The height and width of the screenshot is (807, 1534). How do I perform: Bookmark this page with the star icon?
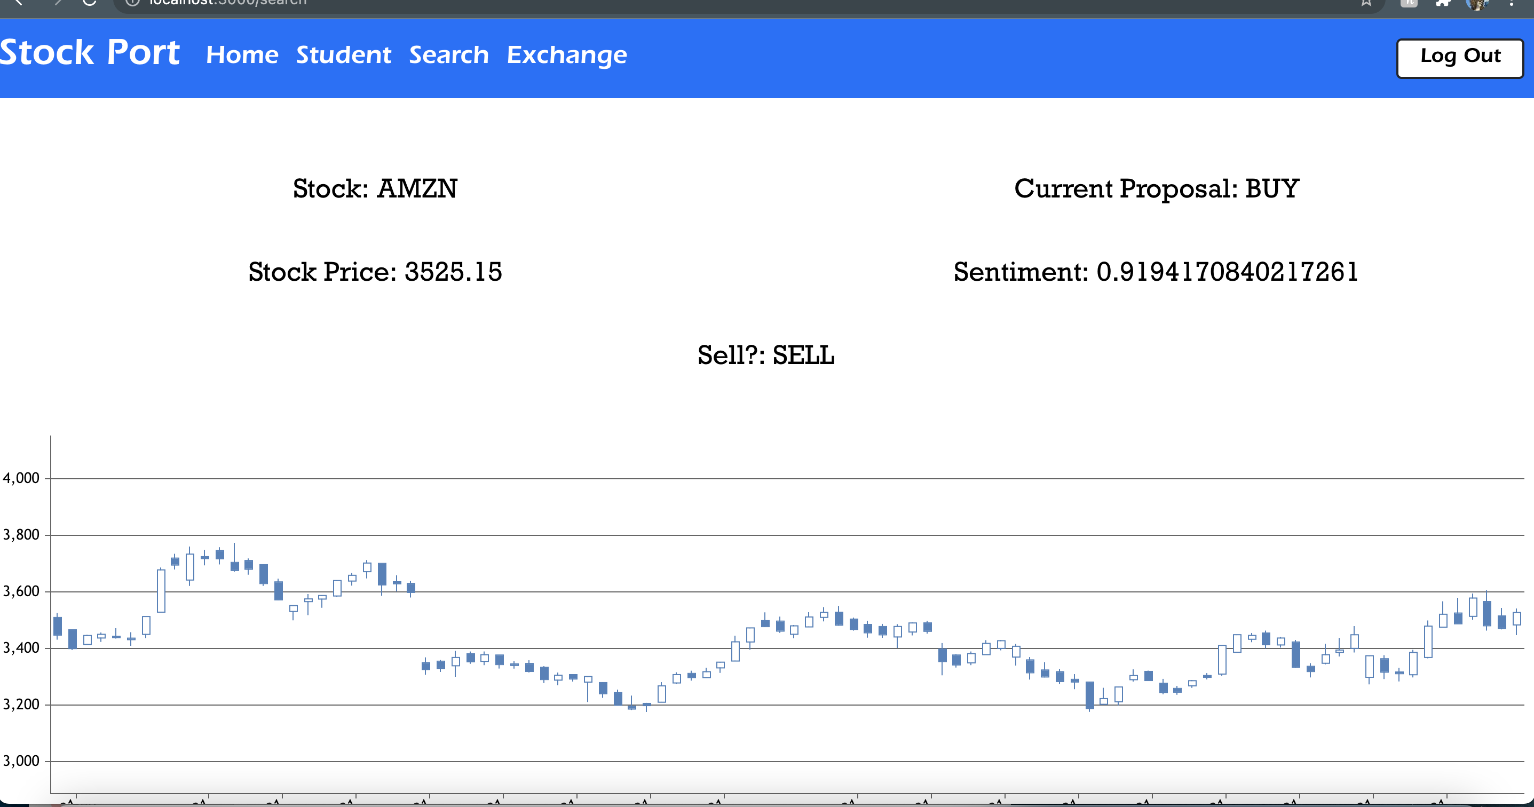click(1366, 2)
